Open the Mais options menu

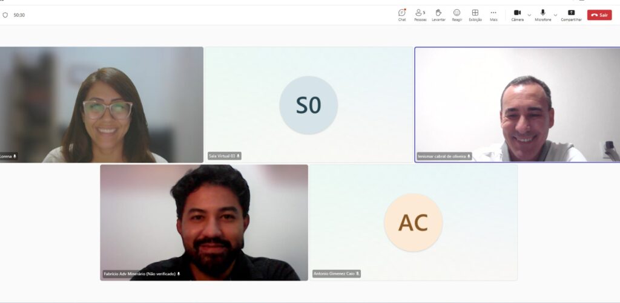pyautogui.click(x=493, y=15)
